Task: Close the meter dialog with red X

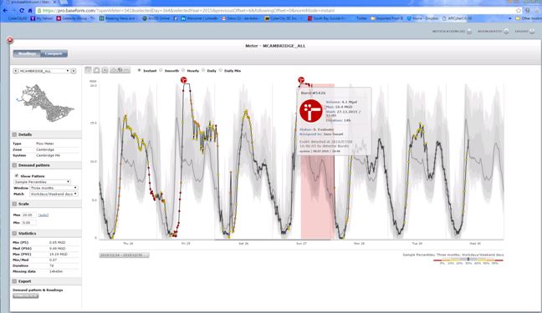Action: coord(10,40)
